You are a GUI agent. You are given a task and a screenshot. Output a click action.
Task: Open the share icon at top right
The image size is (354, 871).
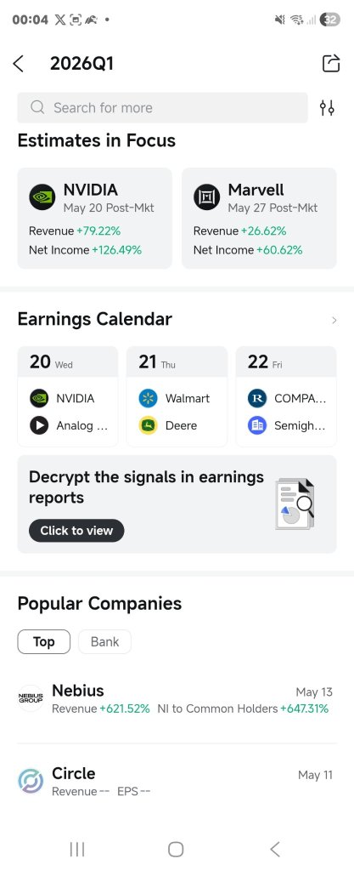click(x=331, y=63)
